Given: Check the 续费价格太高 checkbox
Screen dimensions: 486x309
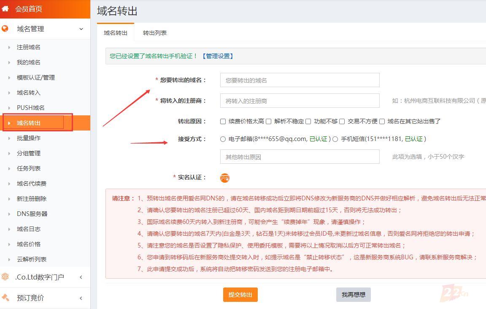Looking at the screenshot, I should point(223,121).
